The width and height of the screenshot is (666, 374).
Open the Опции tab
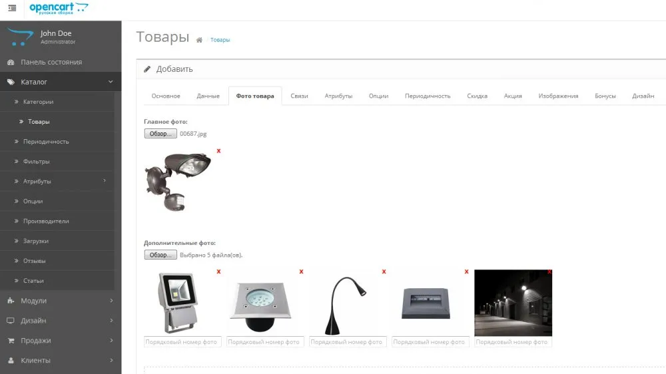coord(378,96)
